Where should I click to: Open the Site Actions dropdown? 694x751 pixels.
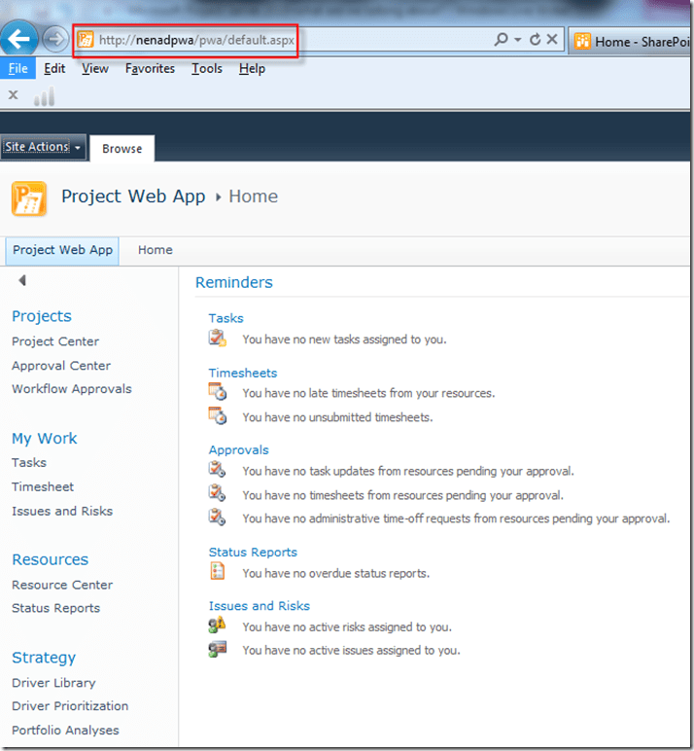pyautogui.click(x=43, y=147)
